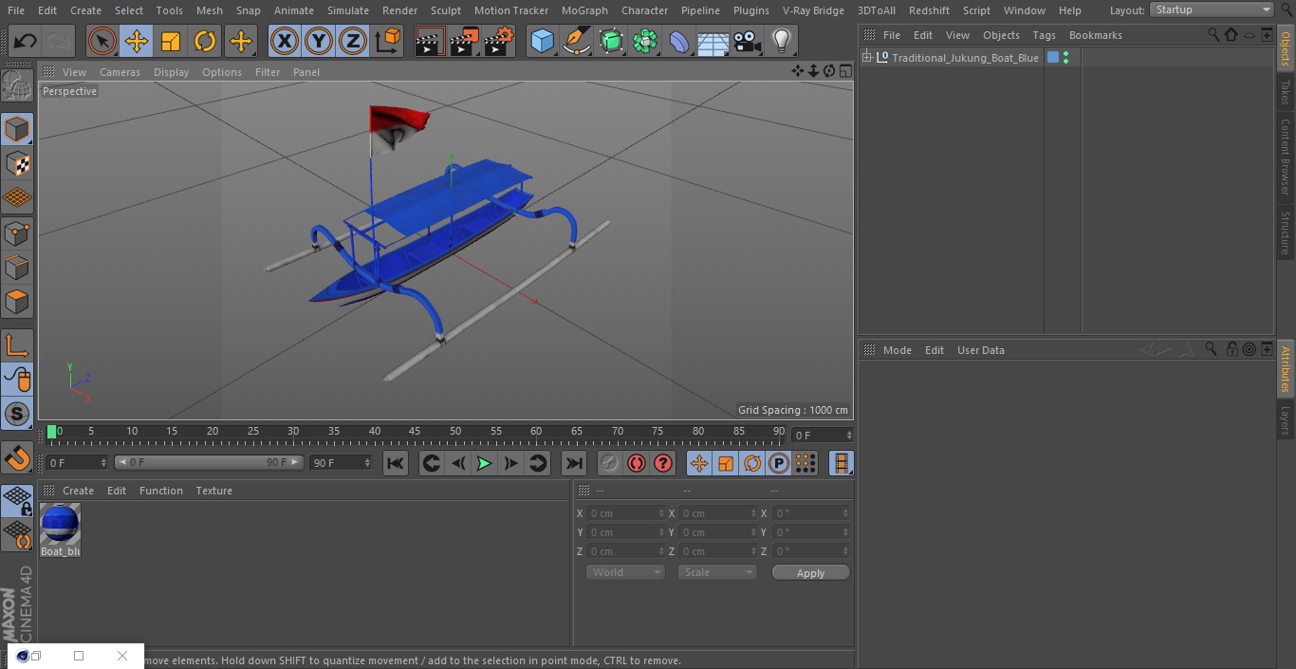This screenshot has height=669, width=1296.
Task: Activate the Move tool
Action: (x=136, y=42)
